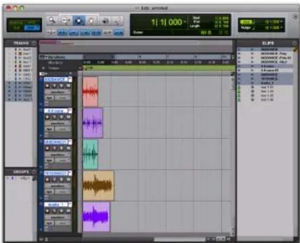Open the Edit window toolbar menu arrow

coord(295,17)
